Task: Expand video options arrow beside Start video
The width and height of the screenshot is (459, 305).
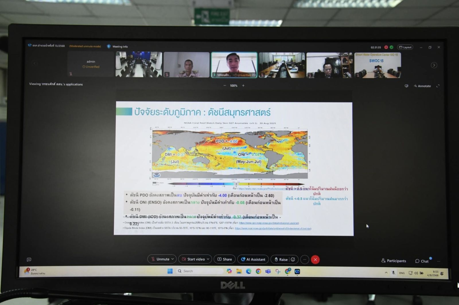Action: (x=208, y=259)
